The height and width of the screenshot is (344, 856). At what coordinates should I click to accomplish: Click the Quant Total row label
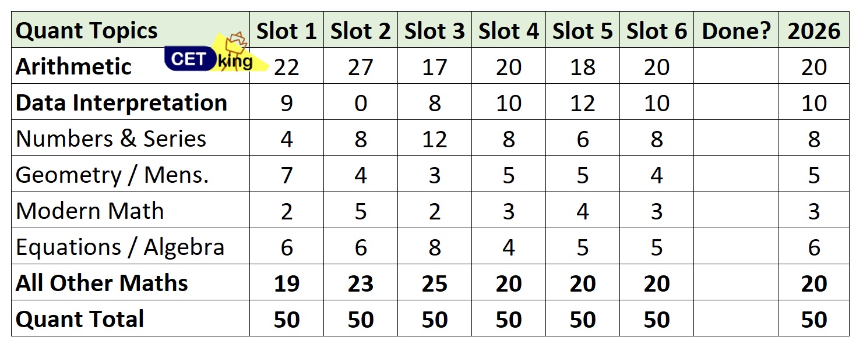tap(80, 319)
